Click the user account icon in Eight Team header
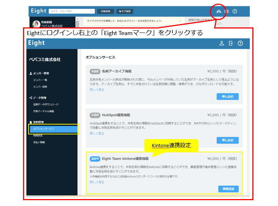The image size is (278, 206). tap(222, 43)
